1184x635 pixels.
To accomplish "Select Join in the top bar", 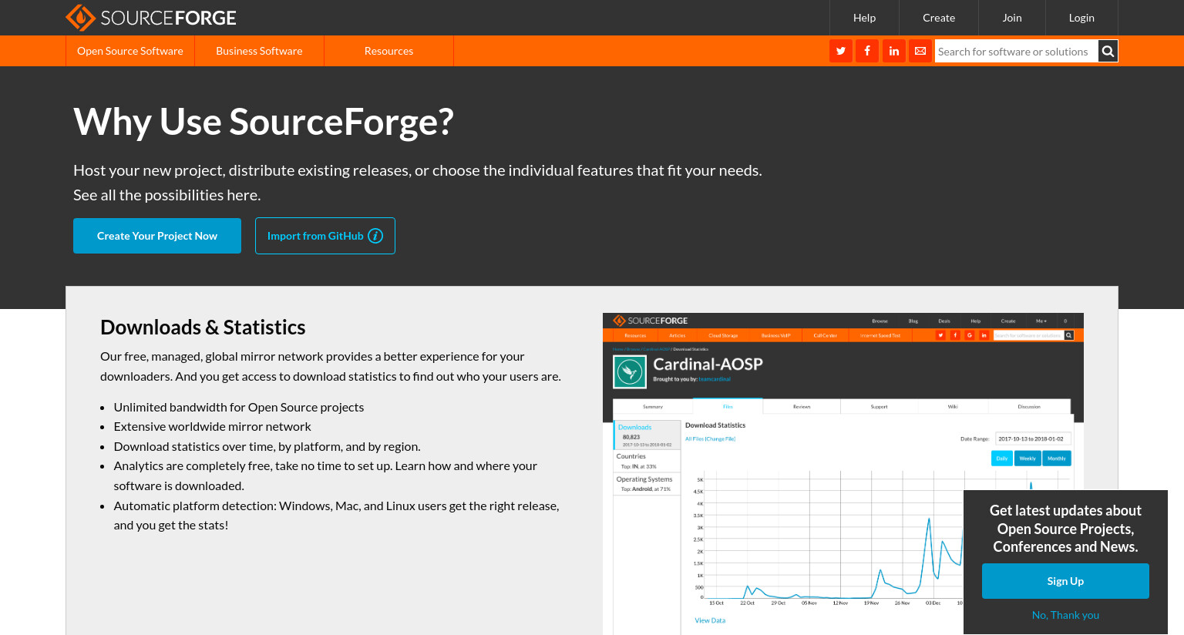I will click(1012, 18).
